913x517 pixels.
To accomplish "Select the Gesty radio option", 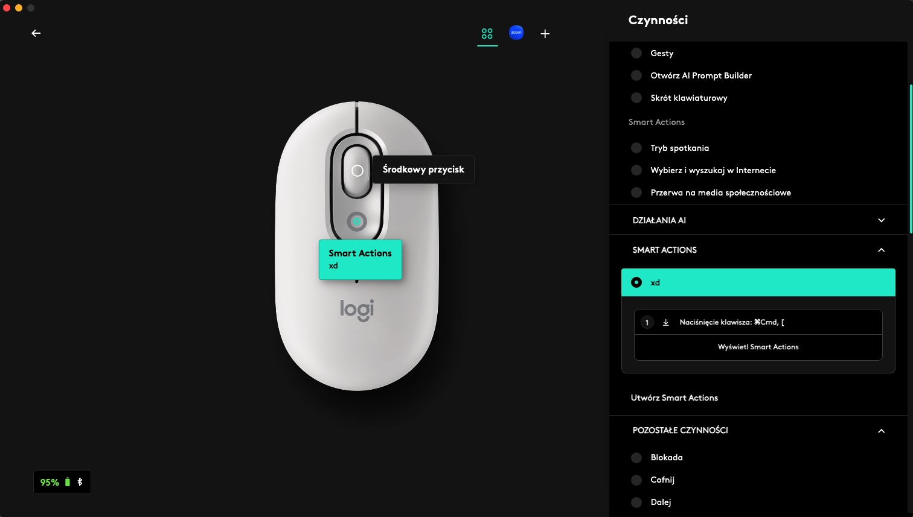I will click(636, 53).
